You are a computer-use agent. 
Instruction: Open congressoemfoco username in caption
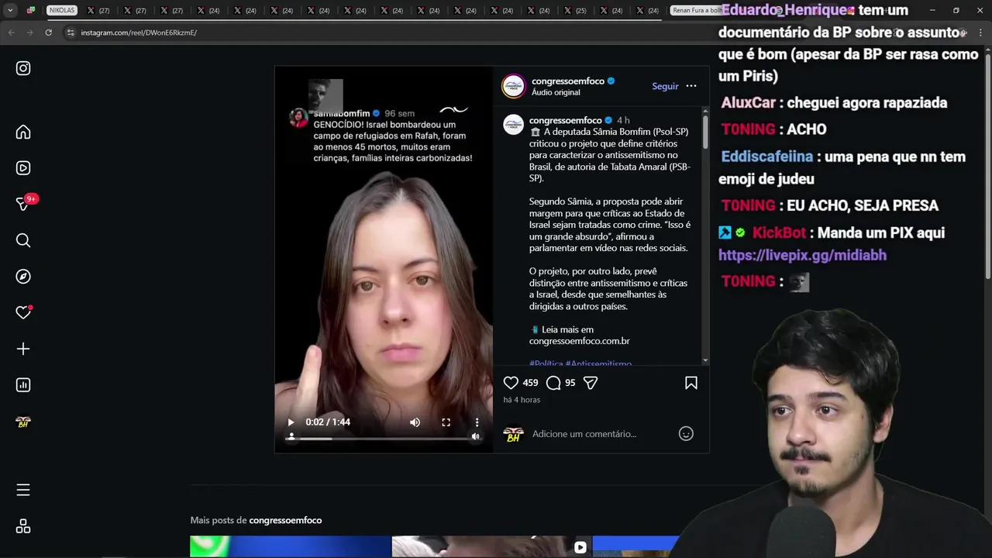566,120
